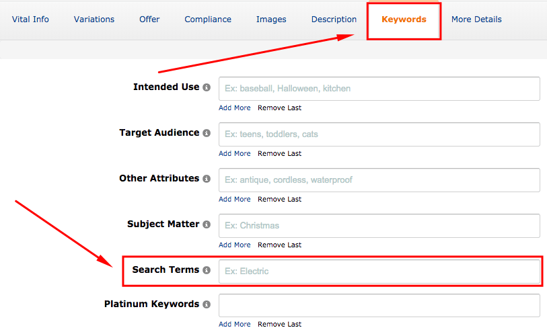The width and height of the screenshot is (547, 334).
Task: Focus the Search Terms input field
Action: [x=379, y=272]
